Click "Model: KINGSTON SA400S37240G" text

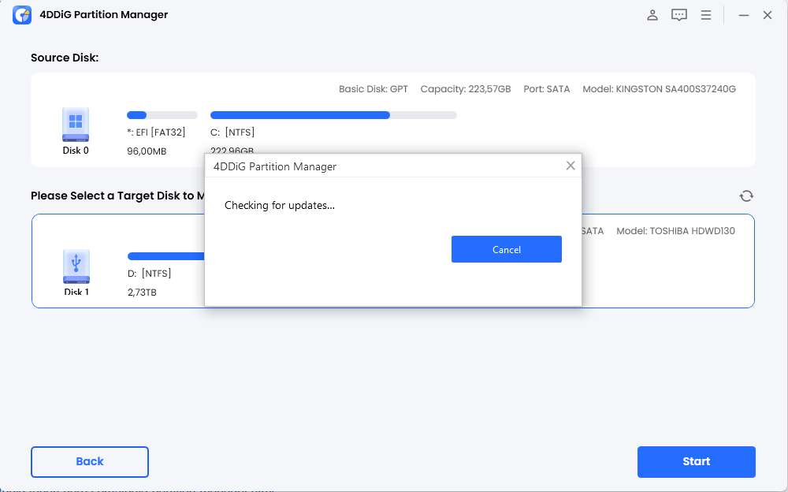659,89
